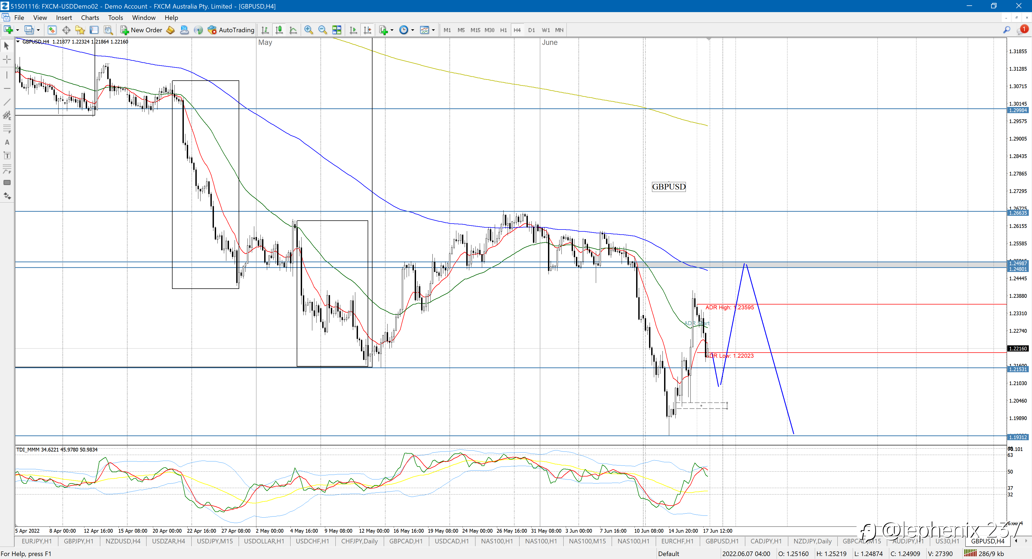Click the search magnifier icon at top right
1032x559 pixels.
click(x=1006, y=30)
